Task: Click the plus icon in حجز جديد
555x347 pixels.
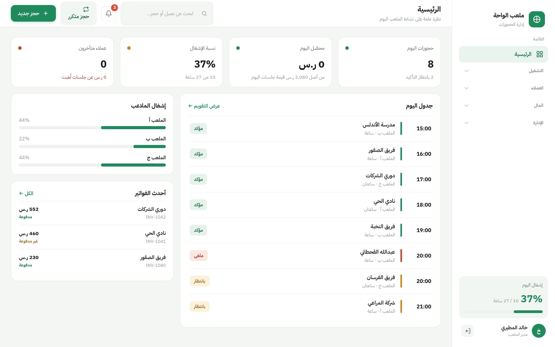Action: click(x=46, y=14)
